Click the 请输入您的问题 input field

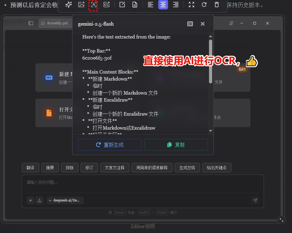click(140, 183)
